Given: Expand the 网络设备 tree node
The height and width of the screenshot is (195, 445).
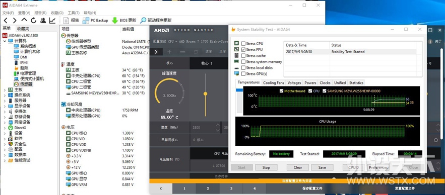Looking at the screenshot, I should [x=5, y=122].
